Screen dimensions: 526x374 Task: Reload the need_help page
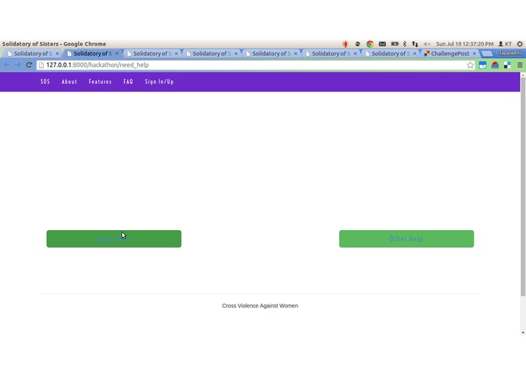click(x=29, y=65)
